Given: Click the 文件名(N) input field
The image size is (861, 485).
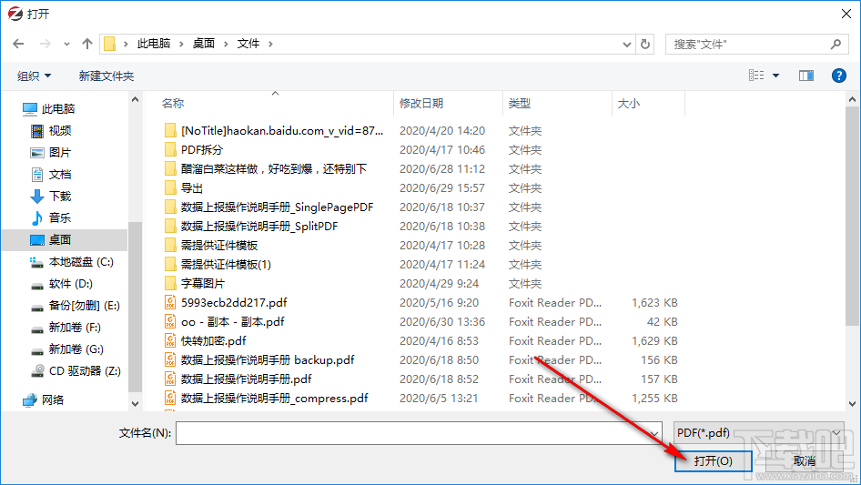Looking at the screenshot, I should tap(419, 433).
